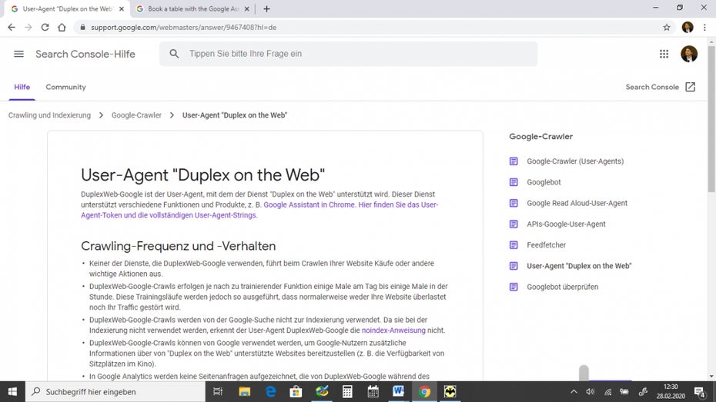Screen dimensions: 716x402
Task: Launch Microsoft Edge from the taskbar
Action: [270, 391]
